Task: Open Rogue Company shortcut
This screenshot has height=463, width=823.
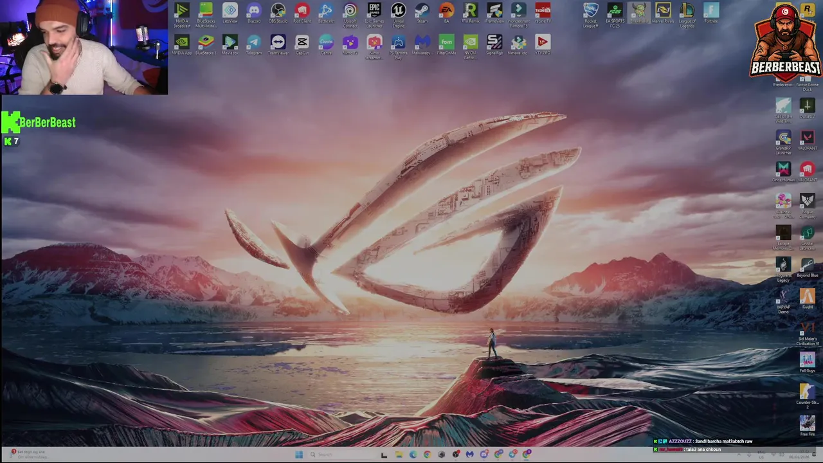Action: point(807,206)
